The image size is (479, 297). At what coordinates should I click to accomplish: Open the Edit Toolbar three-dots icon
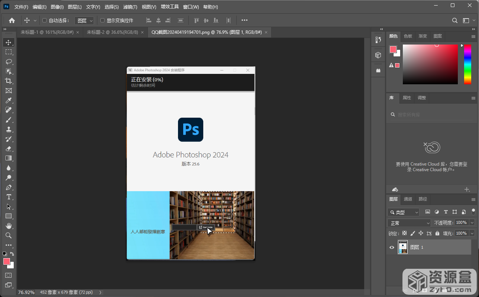tap(9, 245)
